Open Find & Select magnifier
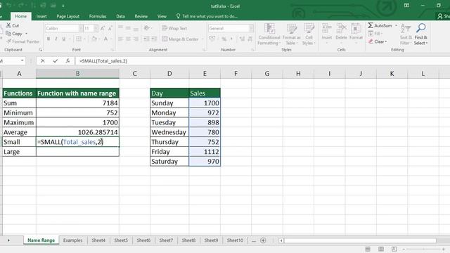 click(421, 34)
